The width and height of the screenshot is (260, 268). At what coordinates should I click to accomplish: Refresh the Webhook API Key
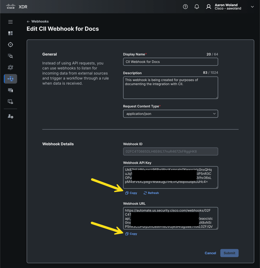[151, 193]
